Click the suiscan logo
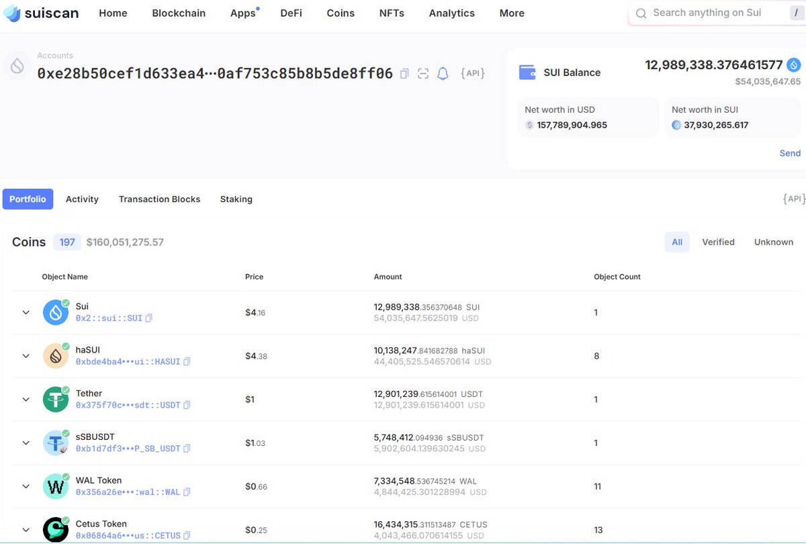Screen dimensions: 806x544 tap(41, 13)
